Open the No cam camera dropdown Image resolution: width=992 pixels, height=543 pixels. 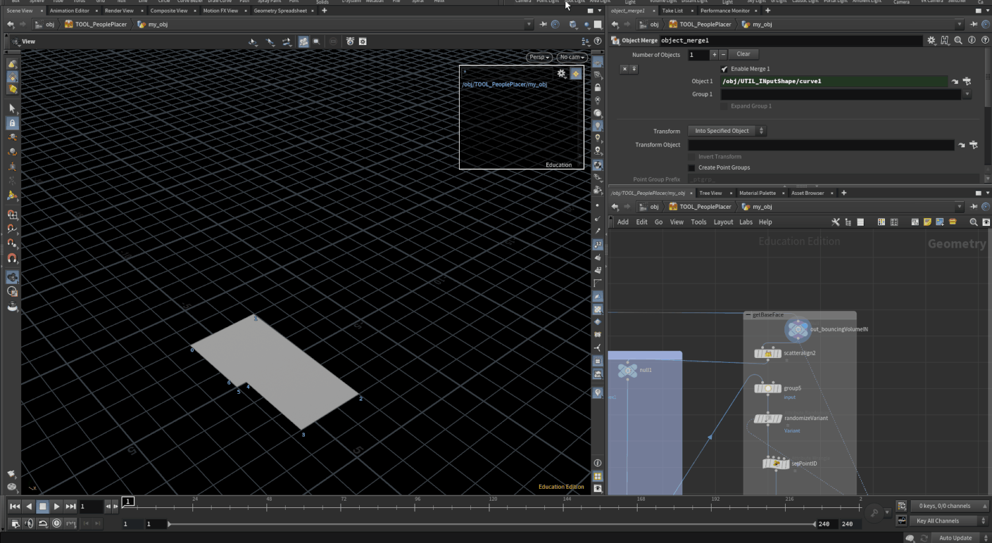[x=571, y=57]
